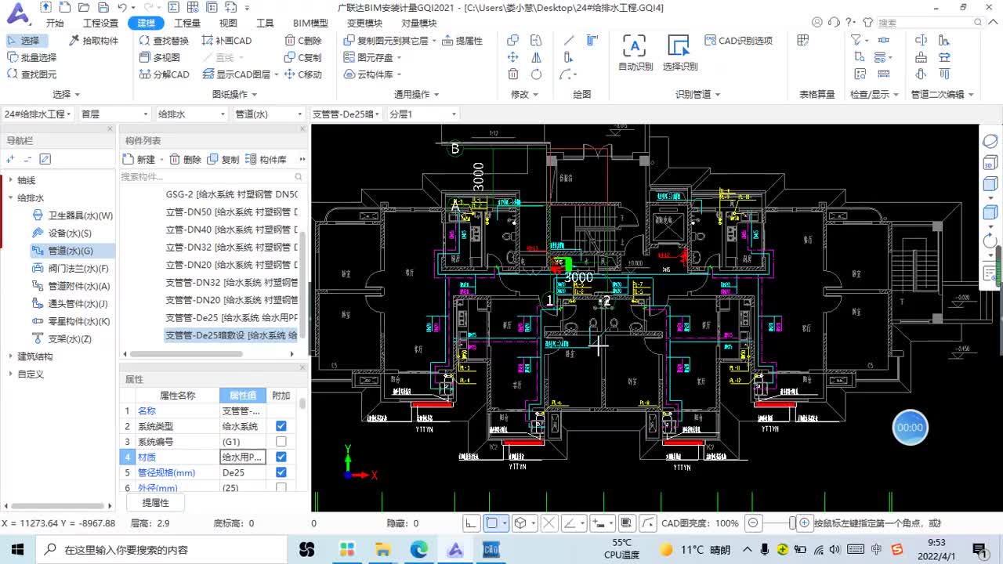Open 24#给排水工程 project dropdown
1003x564 pixels.
tap(38, 114)
